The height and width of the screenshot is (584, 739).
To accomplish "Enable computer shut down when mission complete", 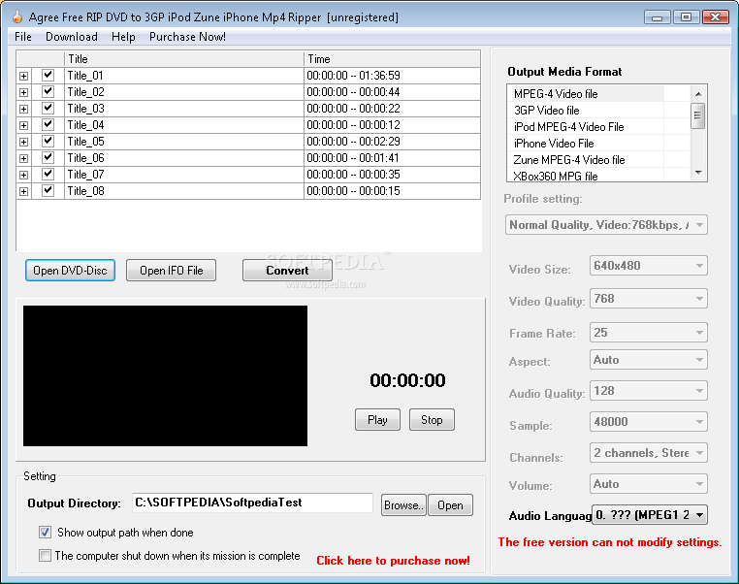I will click(x=46, y=555).
